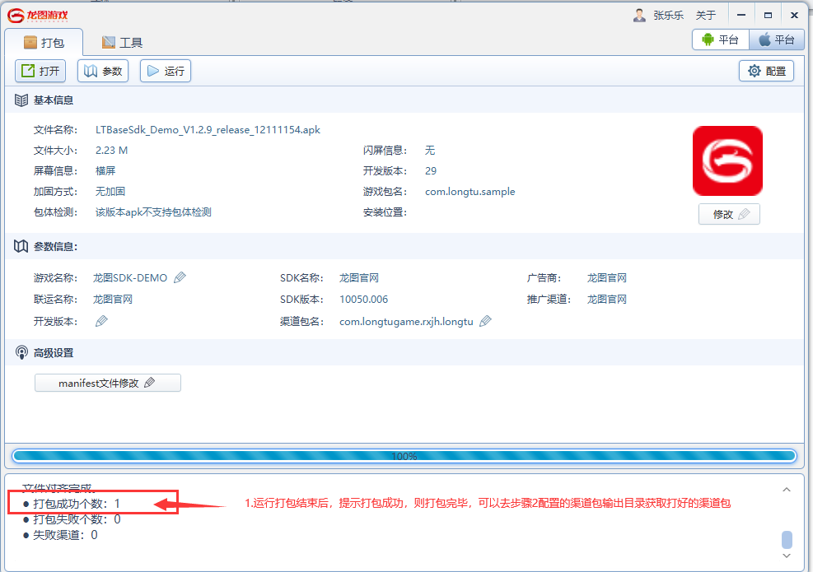Select the Android 平台 toggle
The image size is (813, 572).
point(720,40)
